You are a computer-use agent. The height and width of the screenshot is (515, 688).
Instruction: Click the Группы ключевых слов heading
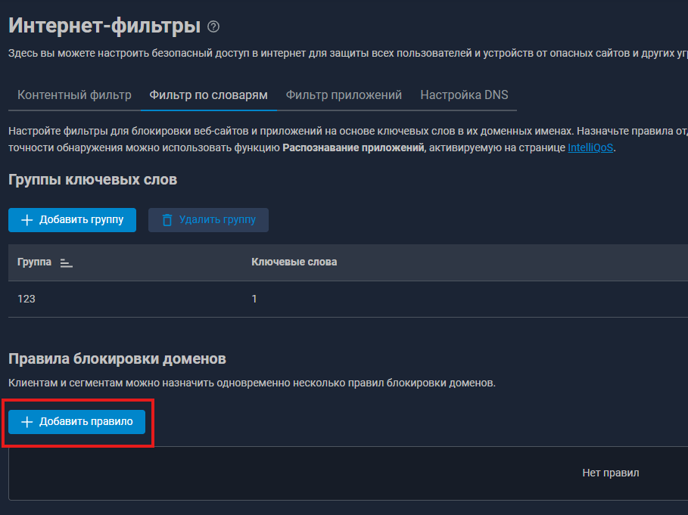coord(92,180)
